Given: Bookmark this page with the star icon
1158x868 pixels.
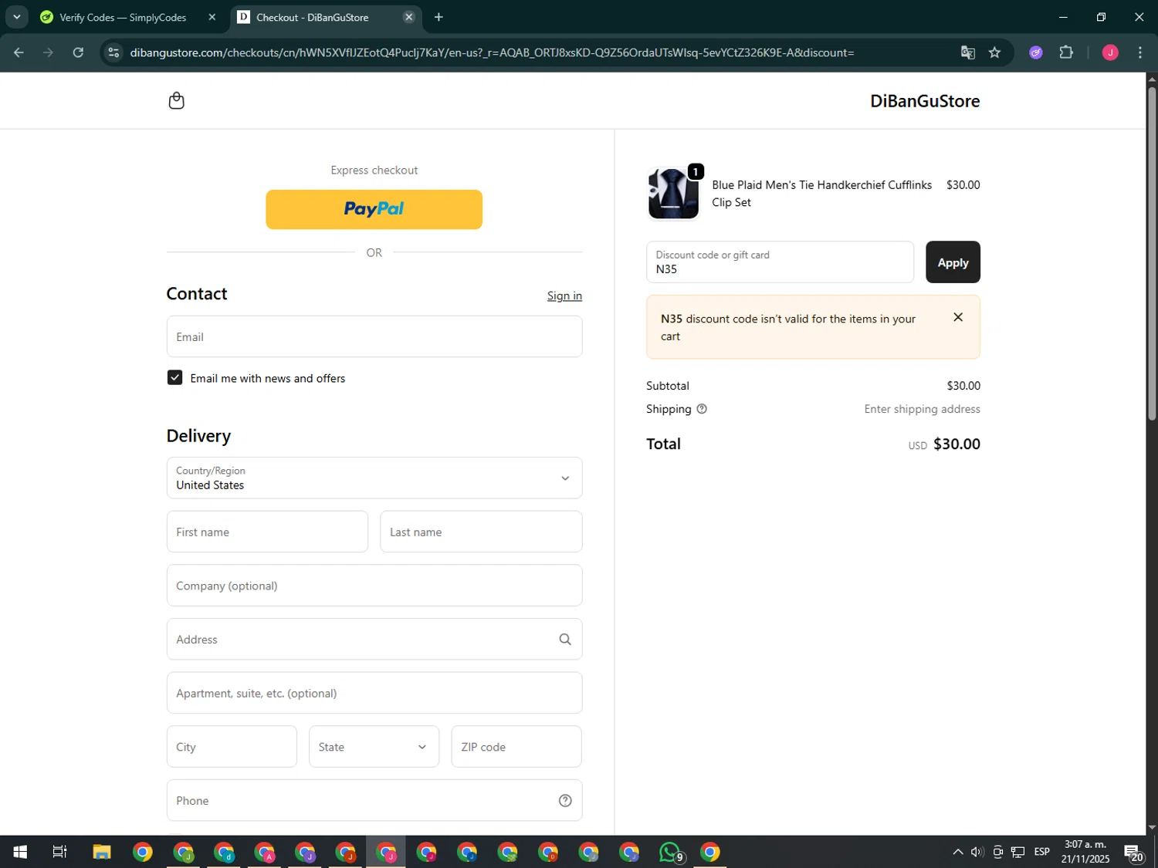Looking at the screenshot, I should (994, 52).
